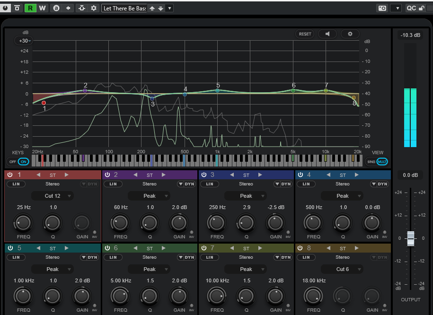Bypass the plug-in with power icon
Screen dimensions: 433x315
(x=5, y=8)
